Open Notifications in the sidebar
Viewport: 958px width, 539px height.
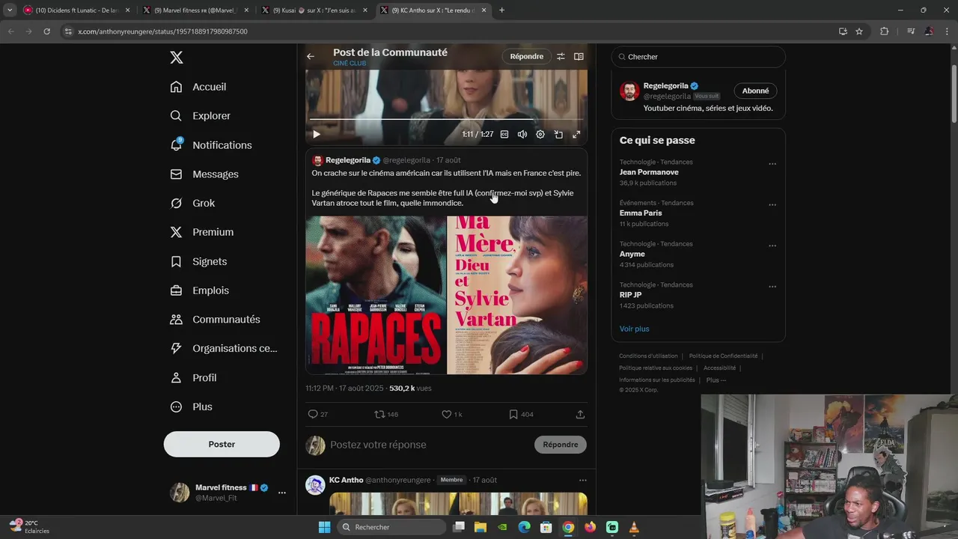pos(211,145)
